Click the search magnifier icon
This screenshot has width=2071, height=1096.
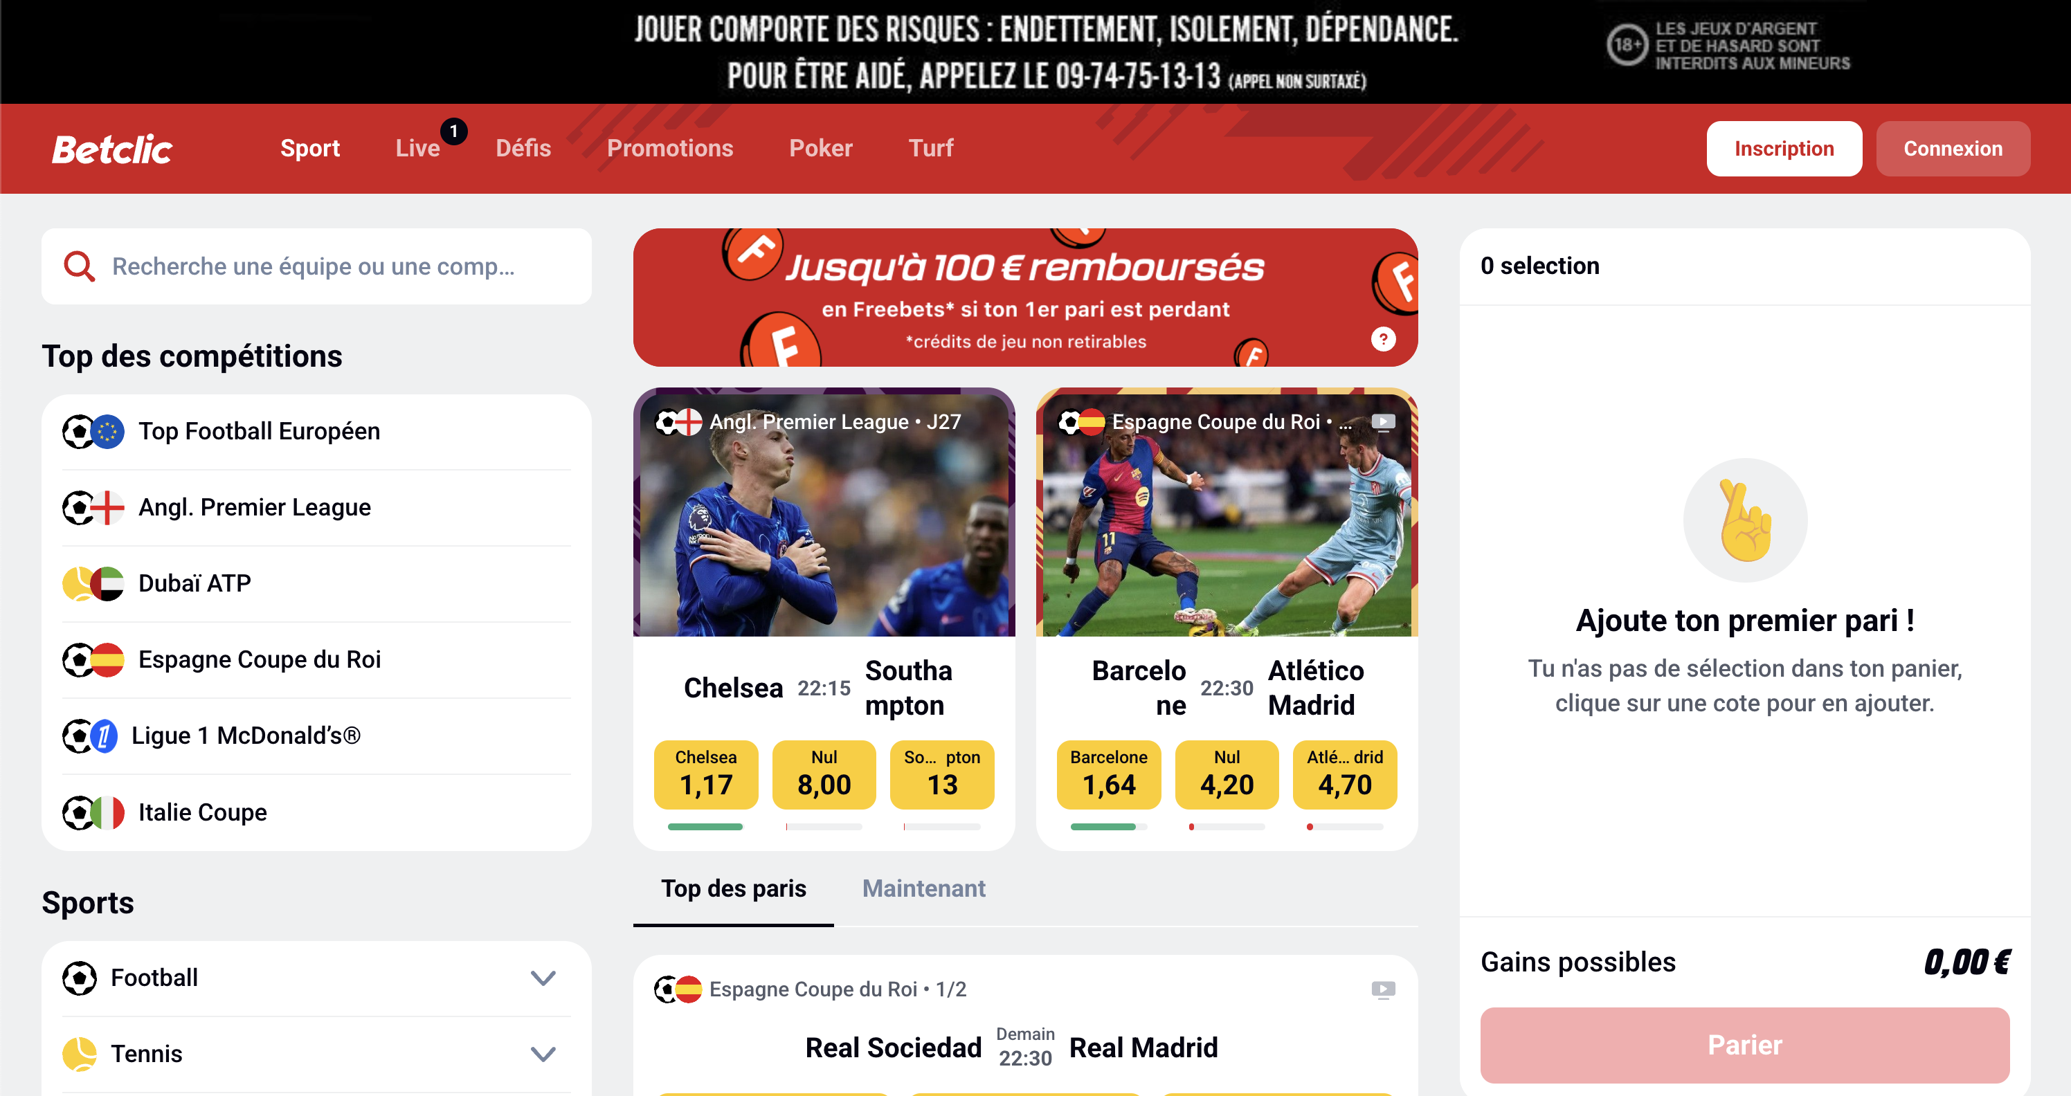pyautogui.click(x=79, y=266)
